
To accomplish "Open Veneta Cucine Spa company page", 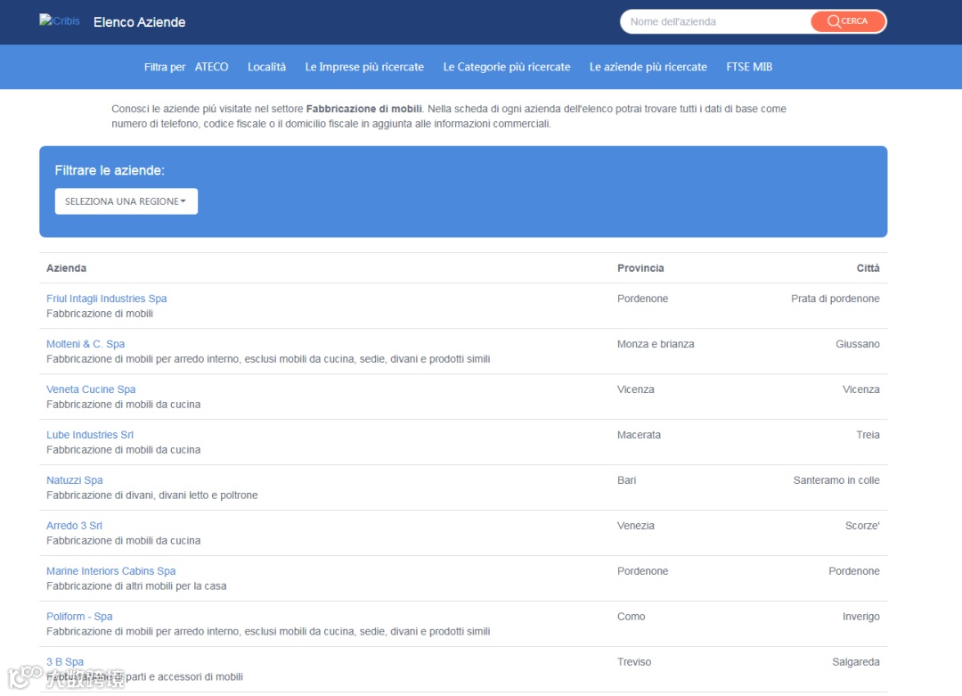I will [x=92, y=389].
